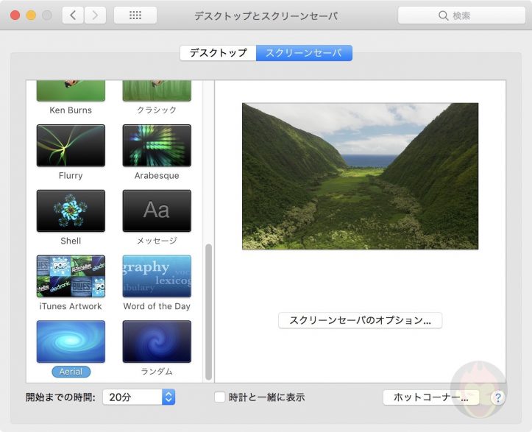This screenshot has width=532, height=432.
Task: Click the highlighted Aerial label
Action: [71, 372]
